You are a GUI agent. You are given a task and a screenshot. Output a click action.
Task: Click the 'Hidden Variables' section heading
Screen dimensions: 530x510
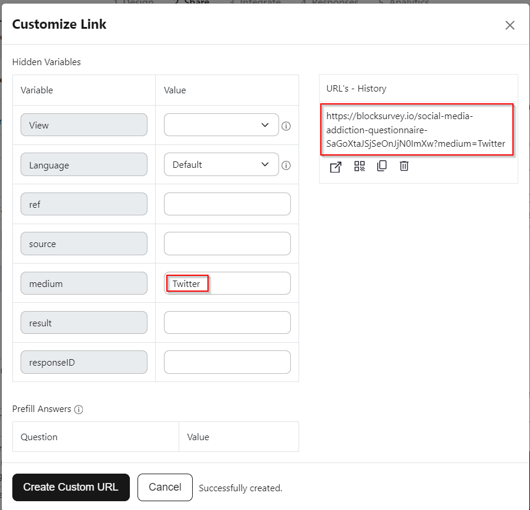(x=46, y=62)
